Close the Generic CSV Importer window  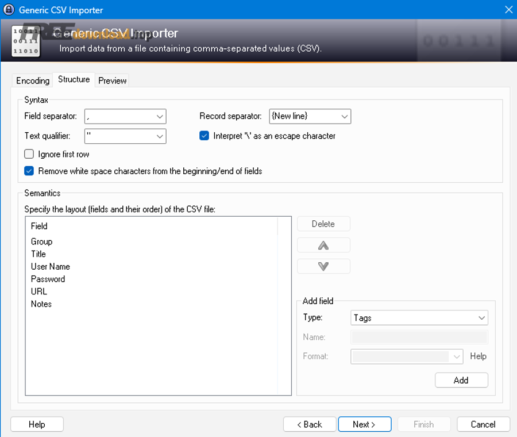[508, 10]
